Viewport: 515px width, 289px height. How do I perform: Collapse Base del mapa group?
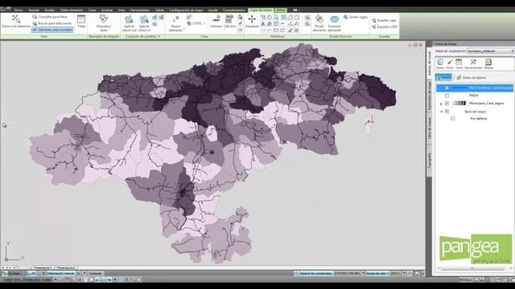441,112
